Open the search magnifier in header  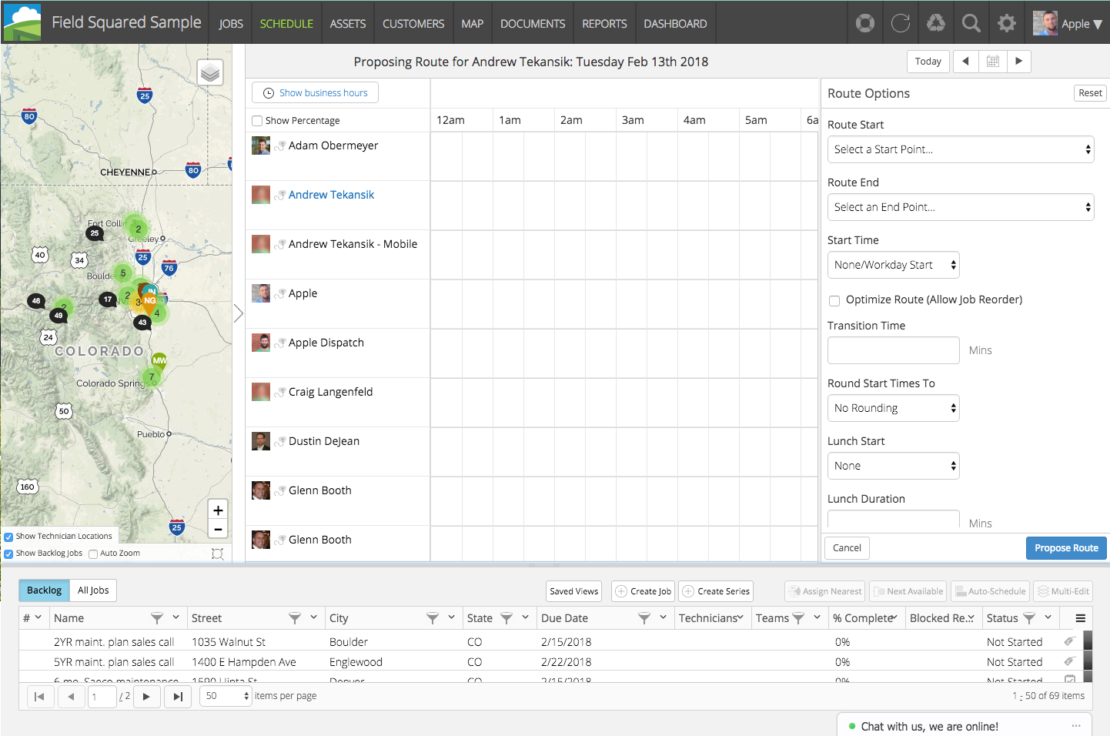tap(971, 23)
